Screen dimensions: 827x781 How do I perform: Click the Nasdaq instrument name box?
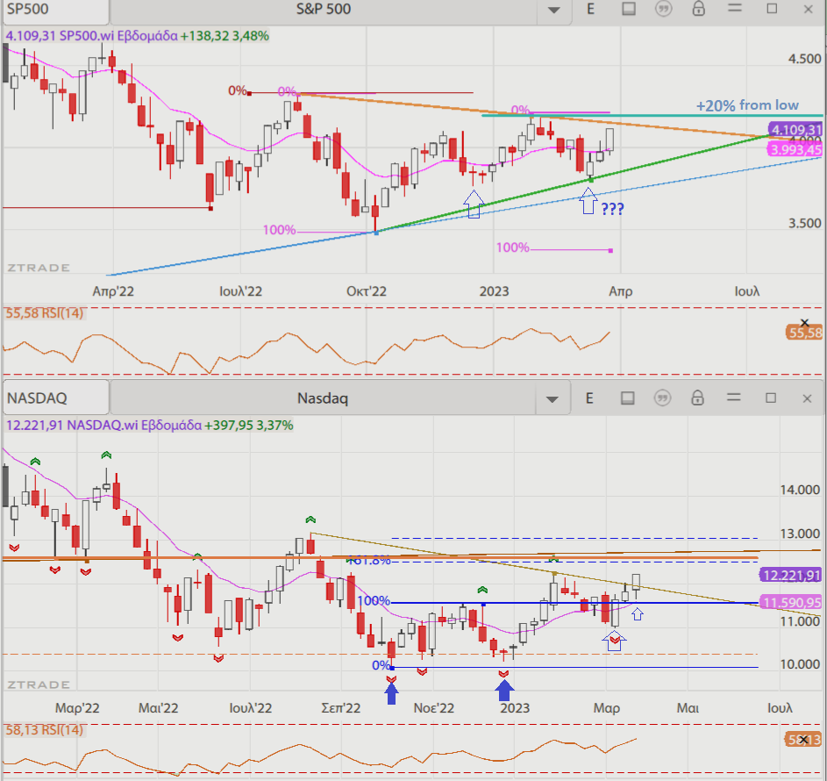pos(323,398)
